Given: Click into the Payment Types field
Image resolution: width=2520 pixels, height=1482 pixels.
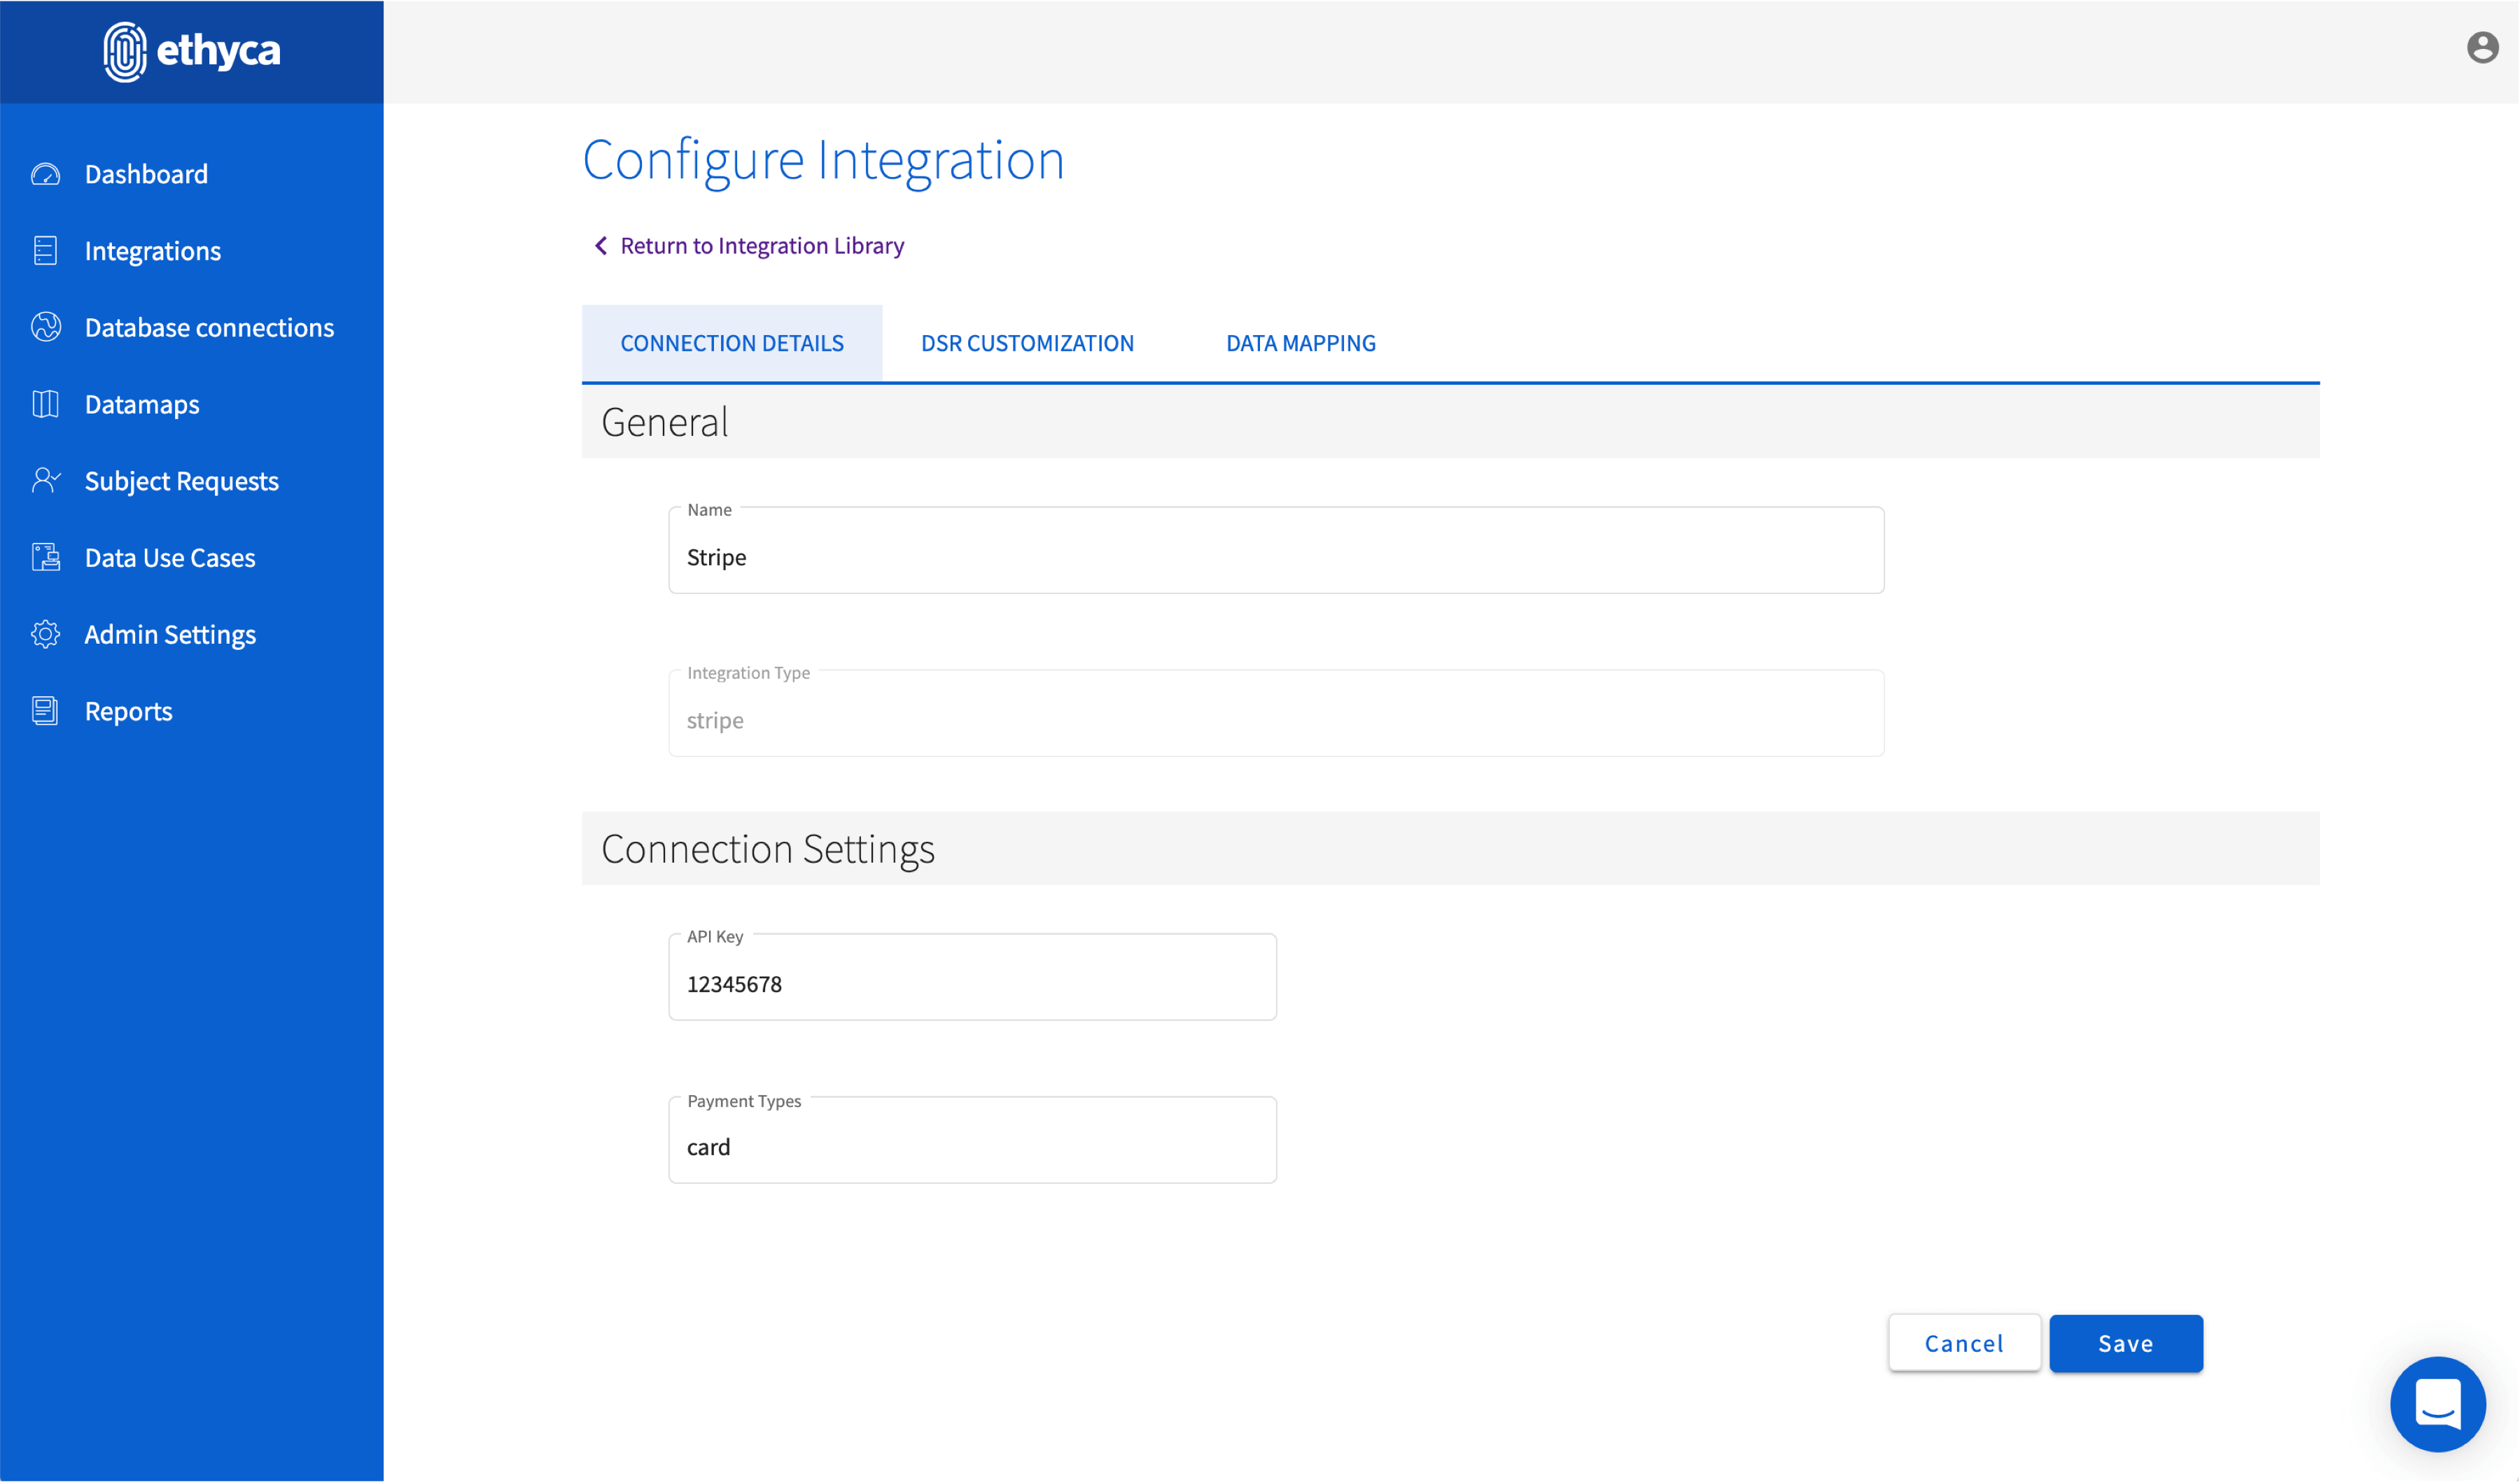Looking at the screenshot, I should coord(972,1146).
